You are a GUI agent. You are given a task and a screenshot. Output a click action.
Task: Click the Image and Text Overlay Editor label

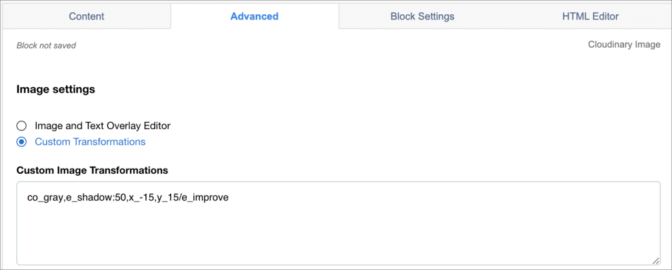(x=103, y=126)
